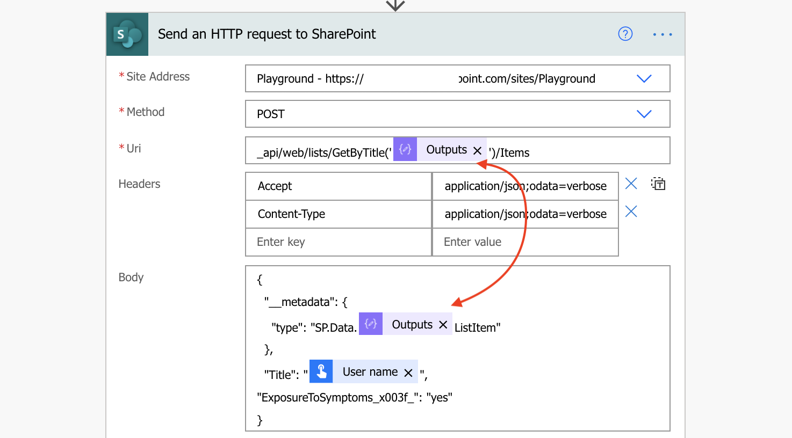Image resolution: width=792 pixels, height=438 pixels.
Task: Click the SharePoint connector icon
Action: coord(127,34)
